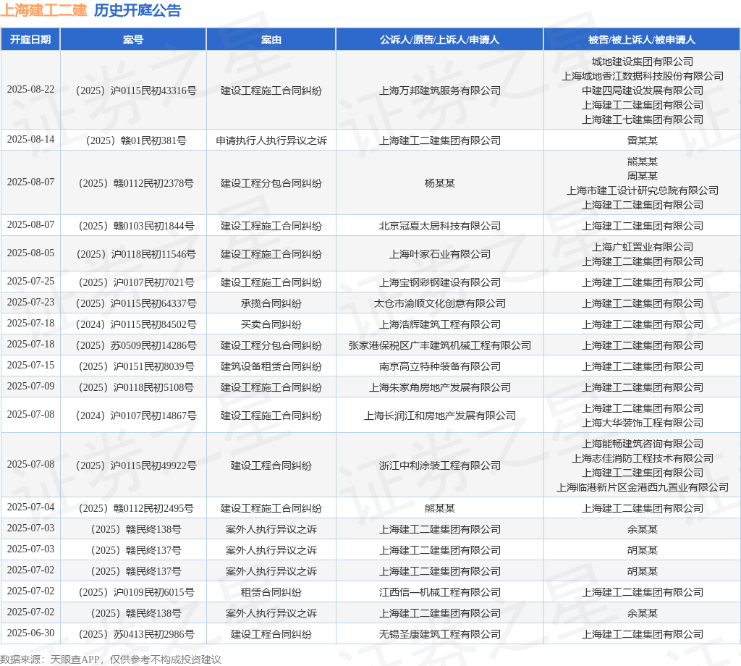741x666 pixels.
Task: Click plaintiff 北京冠夏太居科技有限公司
Action: 440,226
